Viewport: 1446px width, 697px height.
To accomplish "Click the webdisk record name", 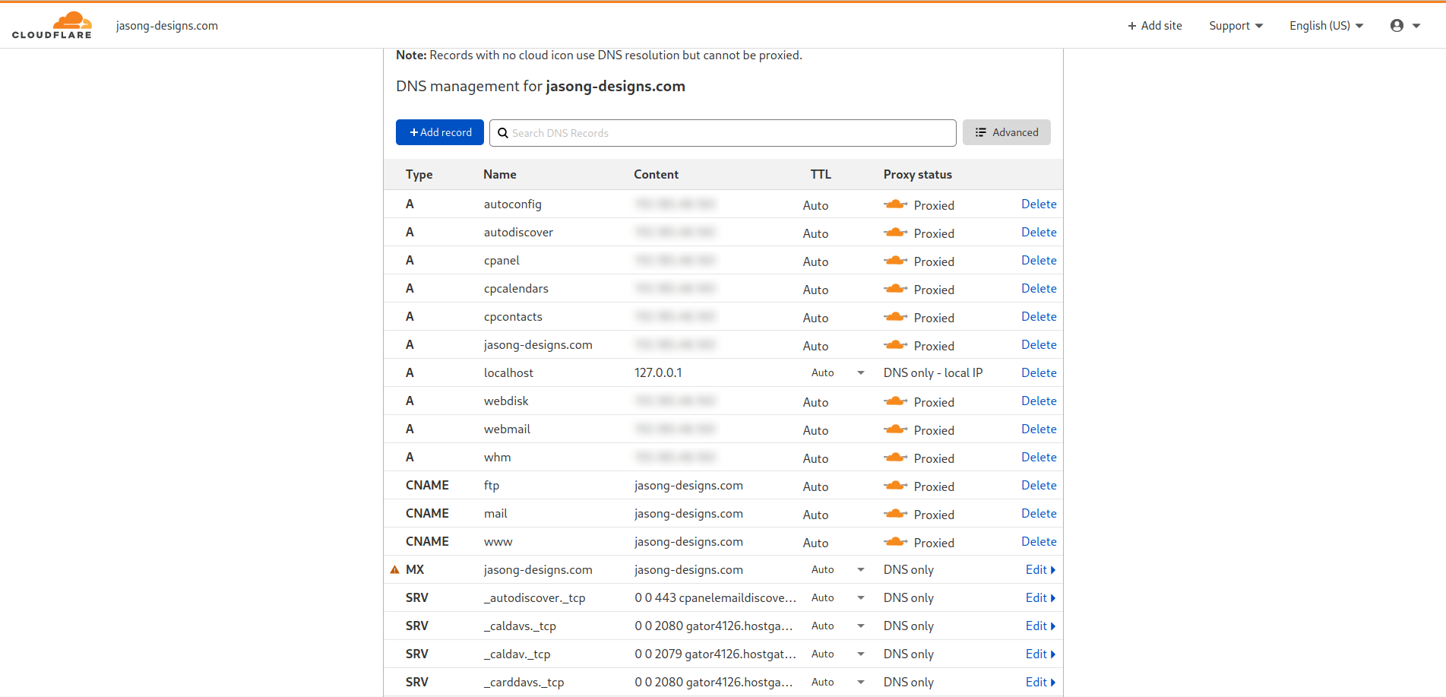I will tap(506, 401).
